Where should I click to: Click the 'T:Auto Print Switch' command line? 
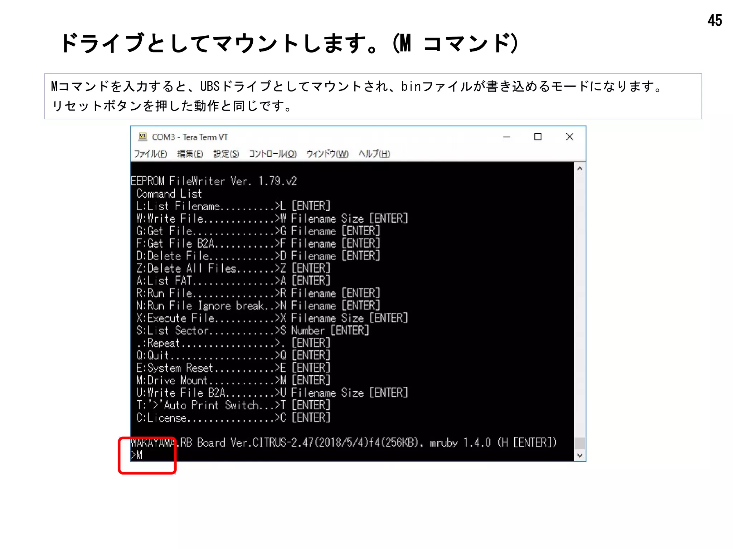pos(233,405)
